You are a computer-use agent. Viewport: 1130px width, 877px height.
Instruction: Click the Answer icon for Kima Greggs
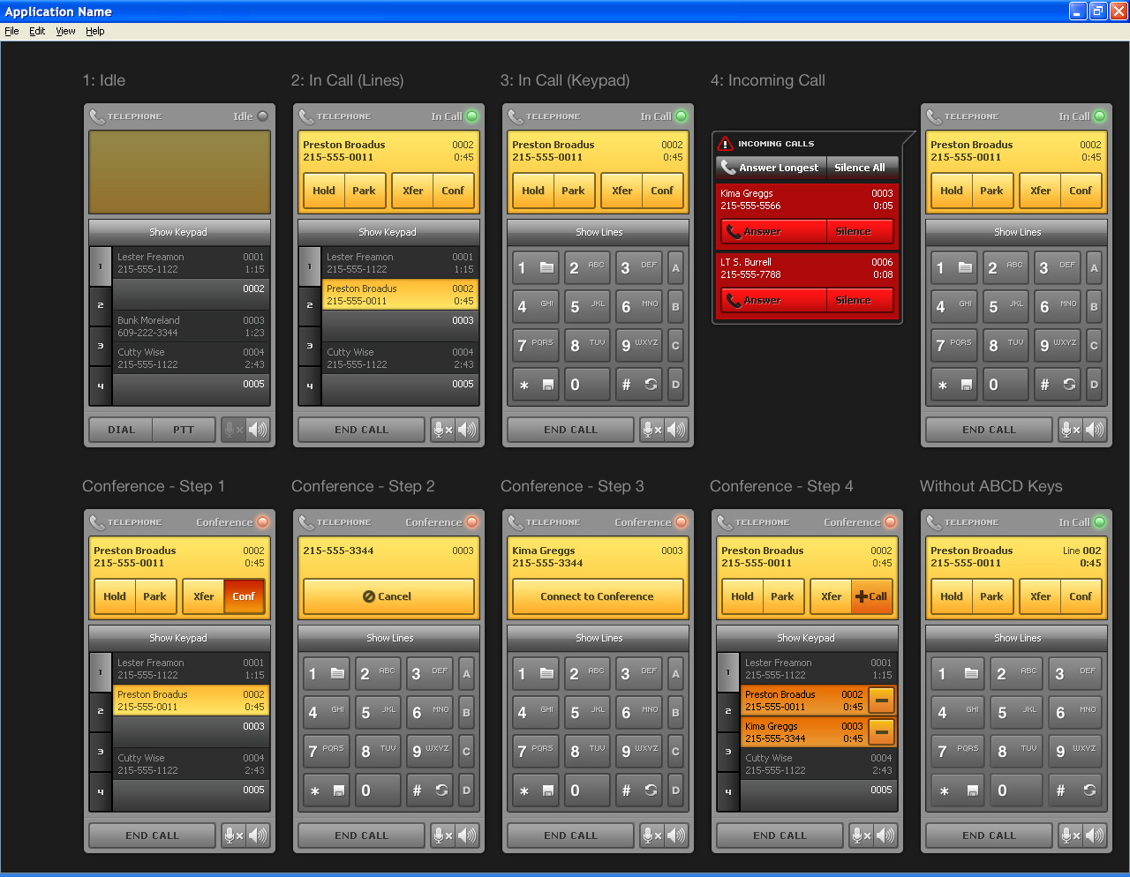point(734,232)
